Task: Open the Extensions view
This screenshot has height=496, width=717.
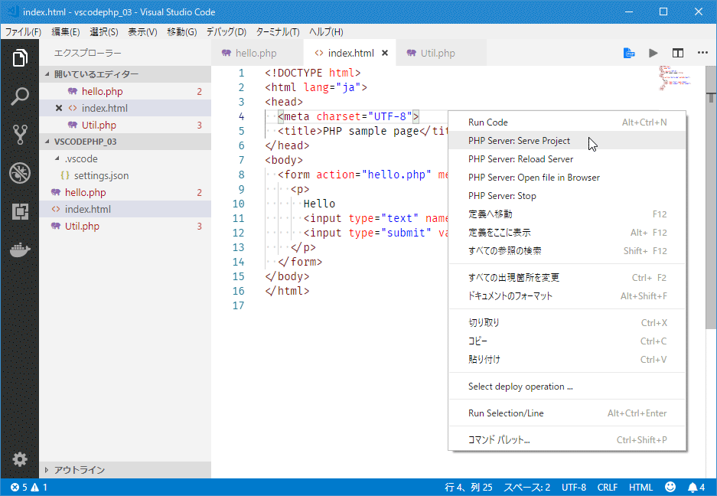Action: pyautogui.click(x=19, y=210)
